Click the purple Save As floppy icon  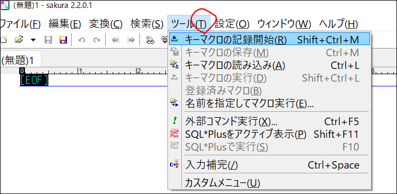pyautogui.click(x=63, y=40)
